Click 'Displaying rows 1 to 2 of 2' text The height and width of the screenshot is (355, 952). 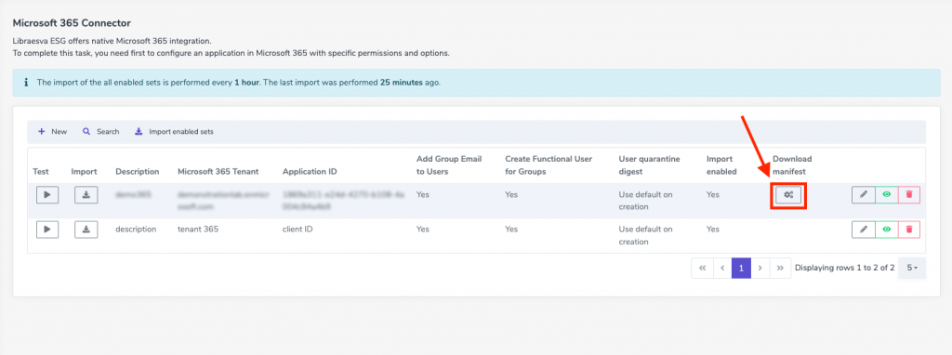click(844, 268)
